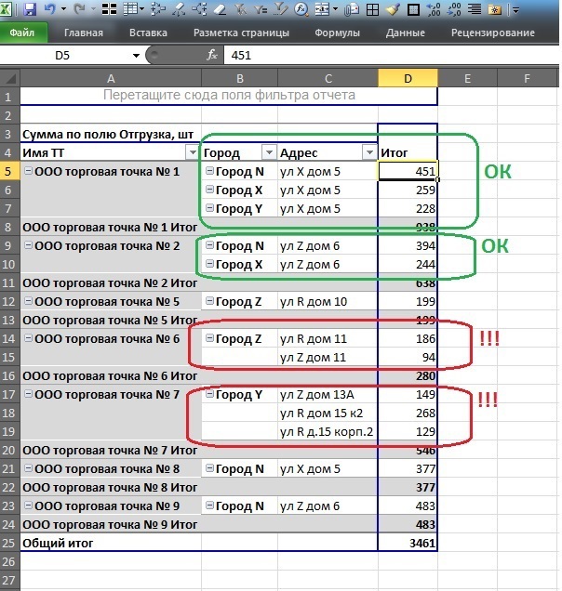Open the Город field filter dropdown
The image size is (562, 591).
pyautogui.click(x=269, y=152)
